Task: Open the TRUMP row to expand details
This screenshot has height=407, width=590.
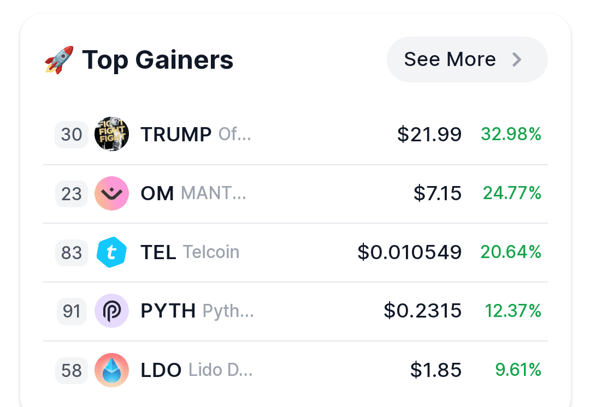Action: coord(295,134)
